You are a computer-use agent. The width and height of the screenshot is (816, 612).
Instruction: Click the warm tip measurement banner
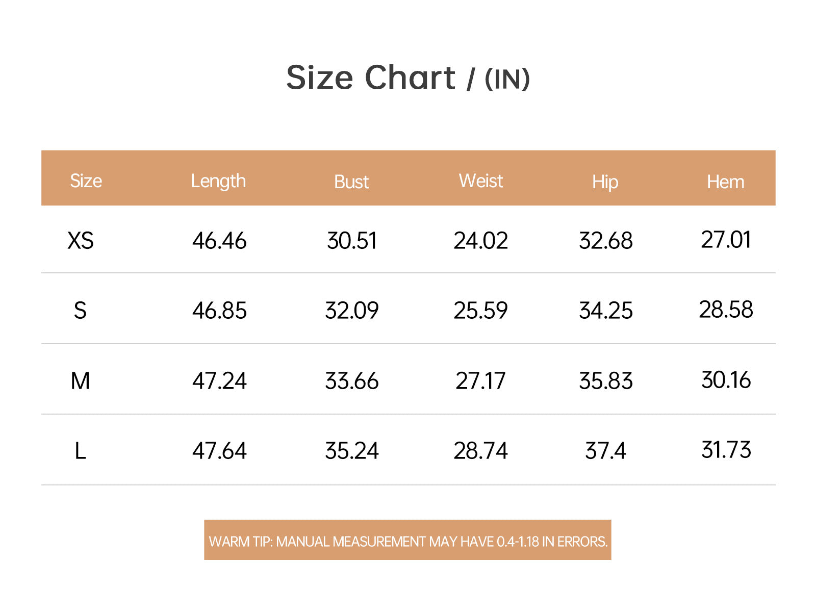pyautogui.click(x=407, y=541)
